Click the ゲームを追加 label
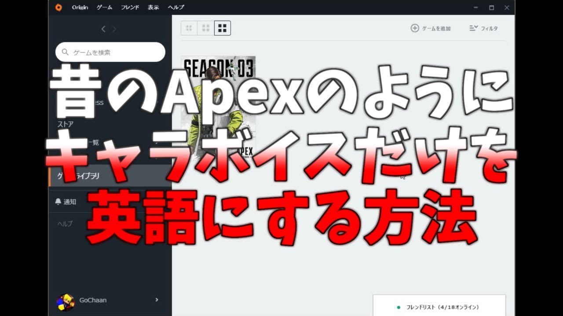Screen dimensions: 563x316 pyautogui.click(x=436, y=29)
